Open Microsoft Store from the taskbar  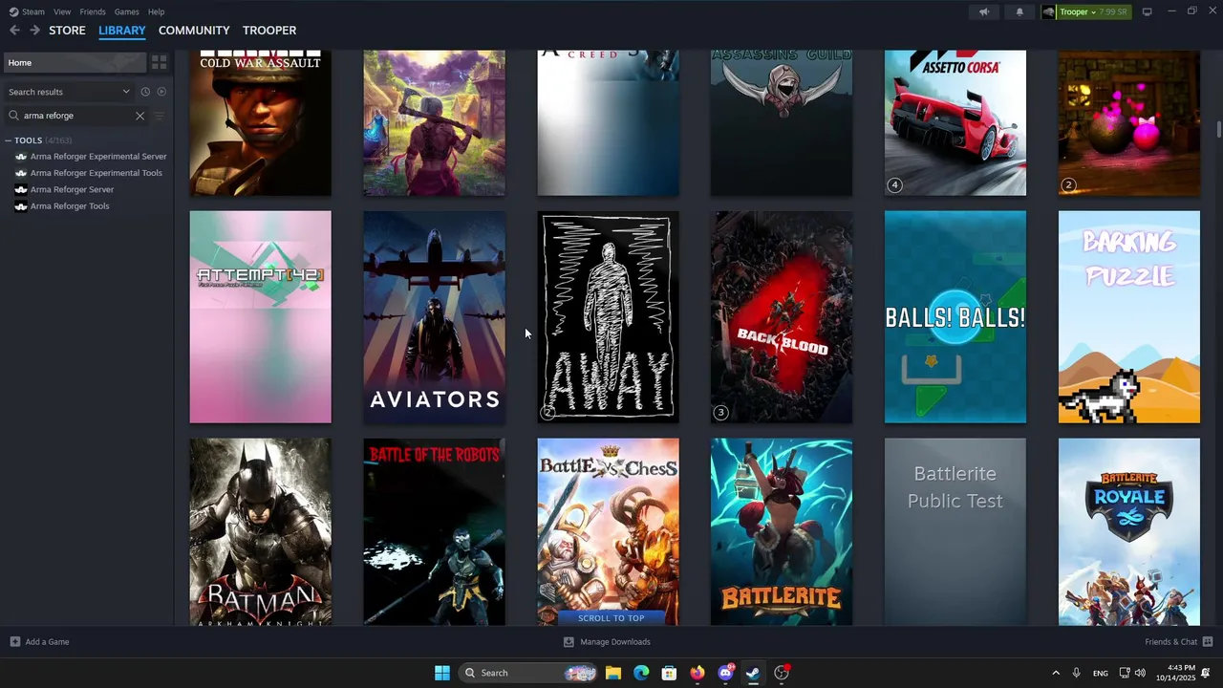[669, 673]
